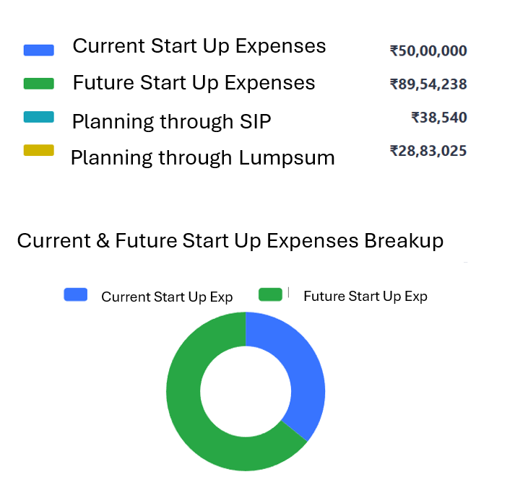Click the ₹89,54,238 amount

tap(428, 84)
